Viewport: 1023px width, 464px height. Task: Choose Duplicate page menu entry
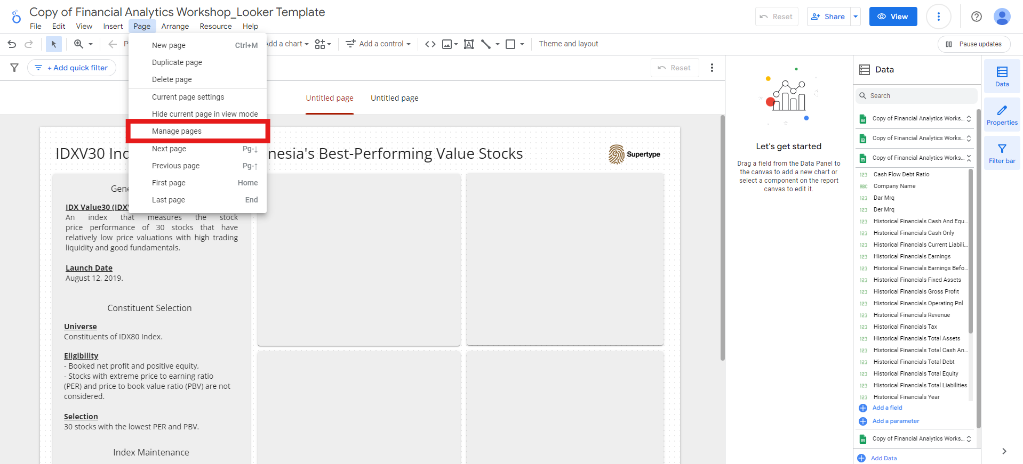click(x=197, y=62)
